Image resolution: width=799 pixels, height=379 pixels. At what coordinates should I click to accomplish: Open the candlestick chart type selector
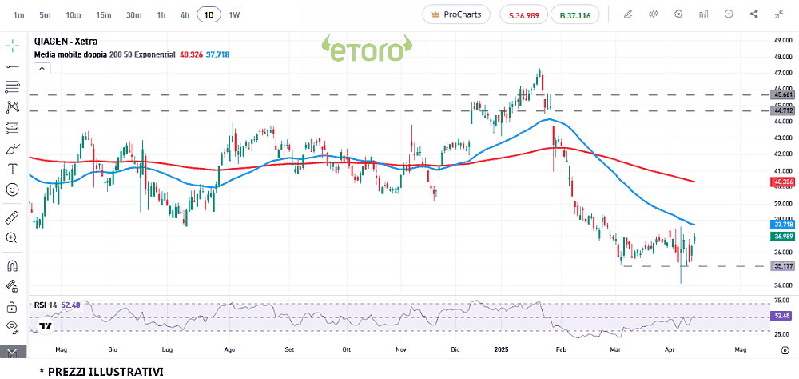click(x=654, y=14)
